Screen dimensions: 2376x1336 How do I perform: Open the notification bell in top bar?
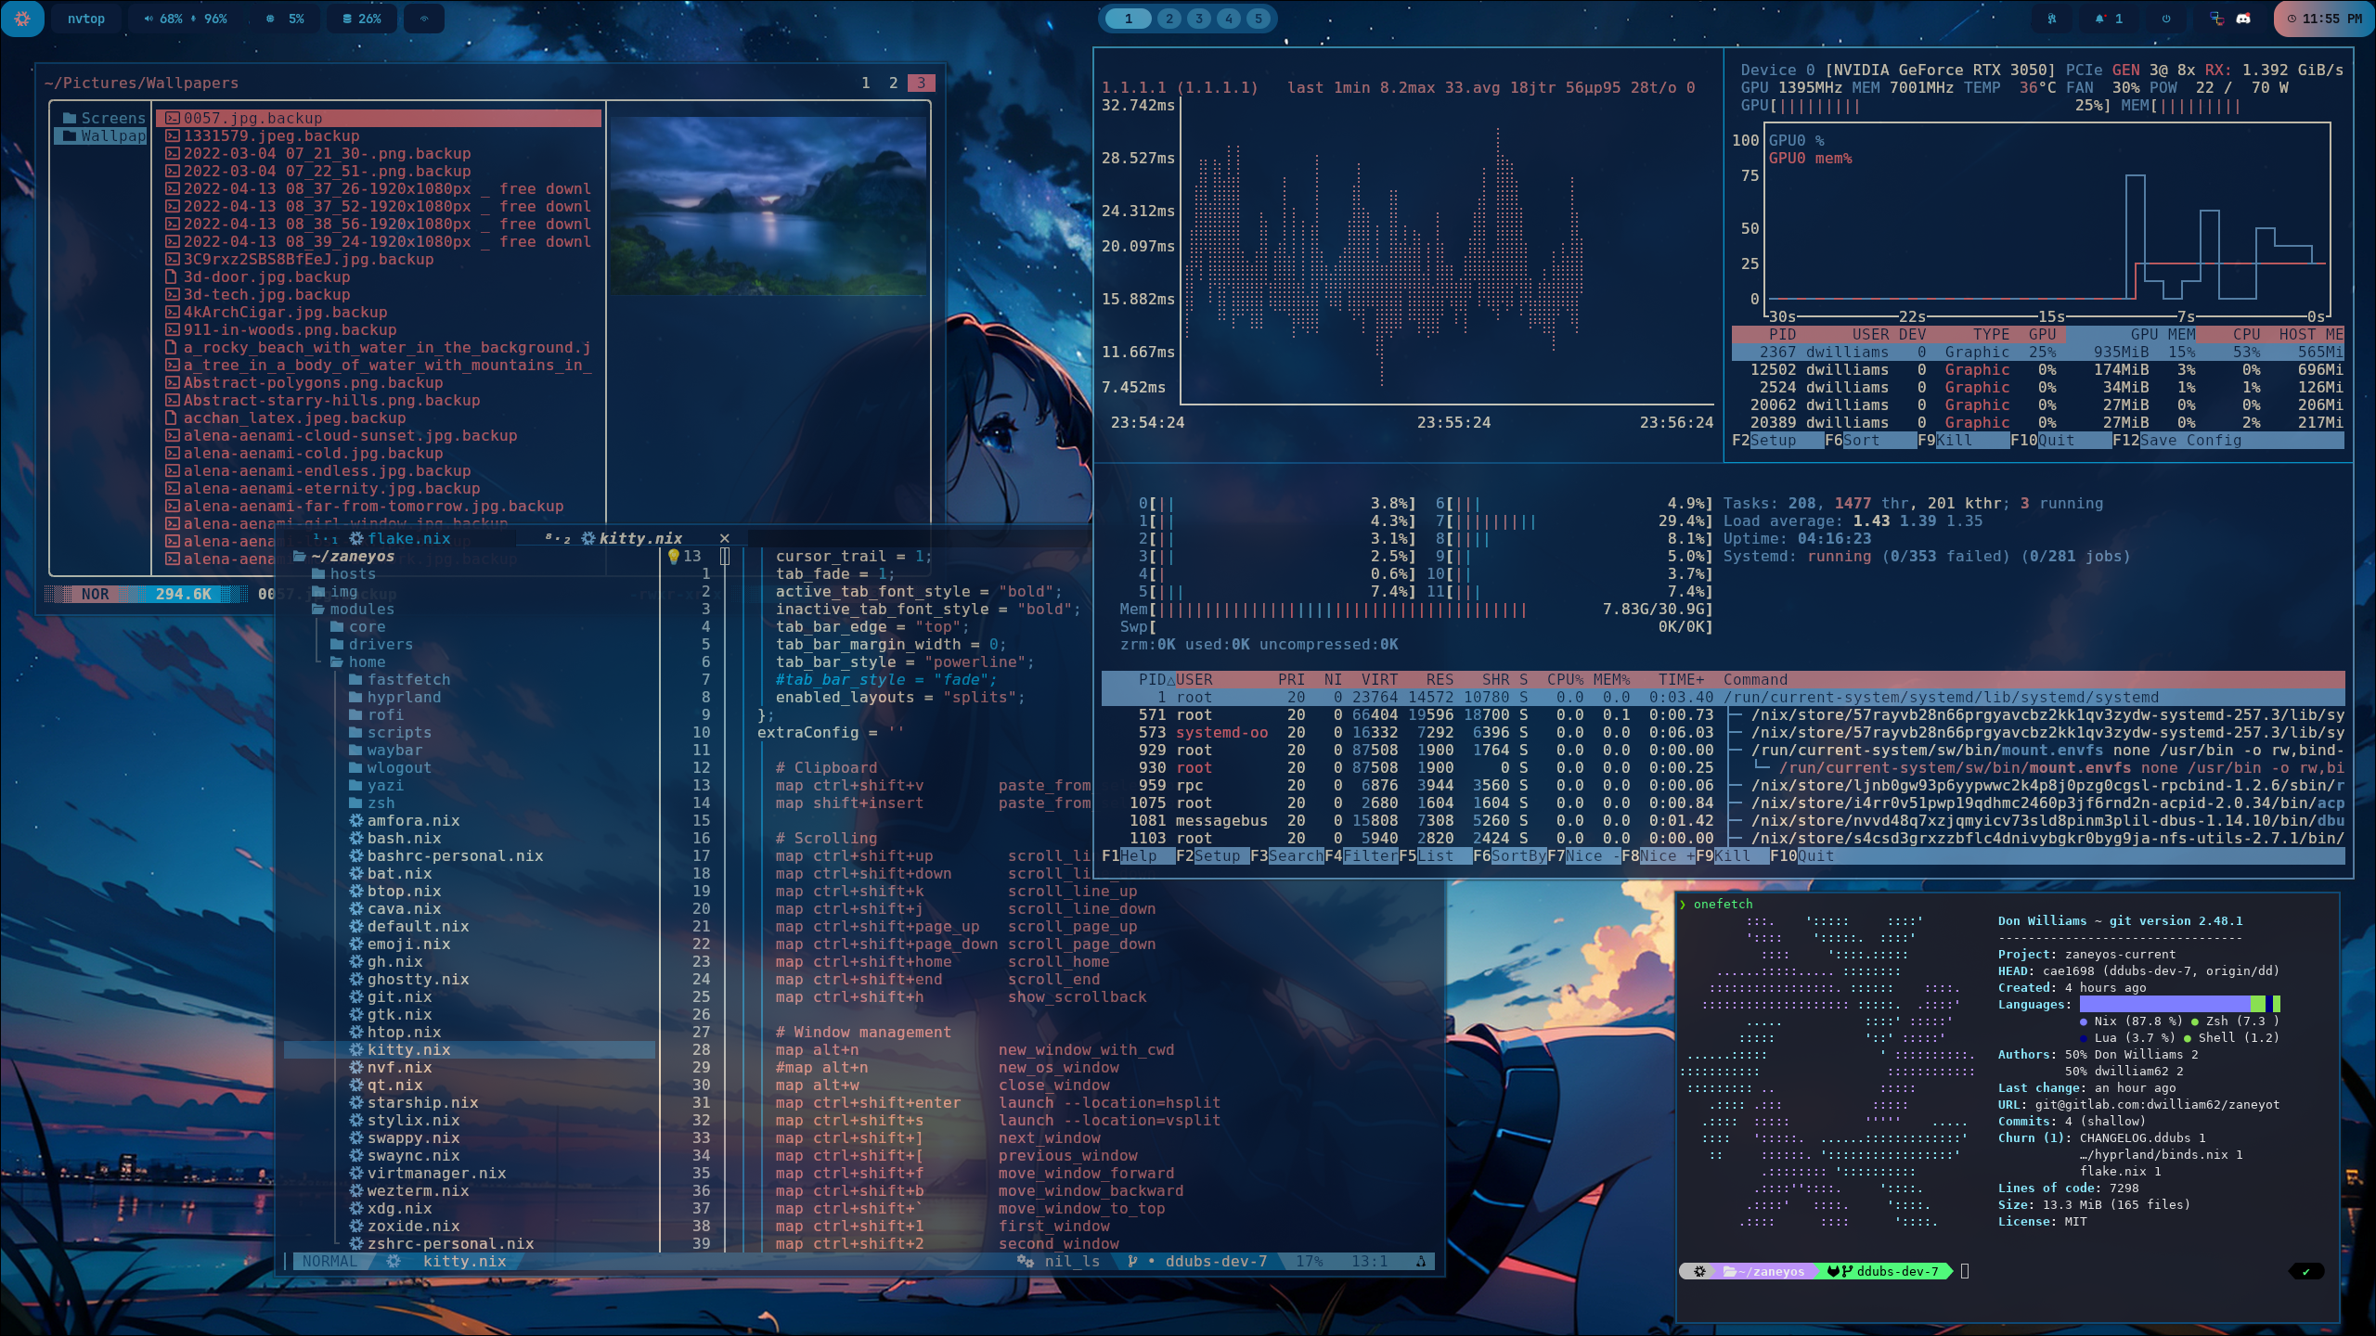pyautogui.click(x=2100, y=19)
